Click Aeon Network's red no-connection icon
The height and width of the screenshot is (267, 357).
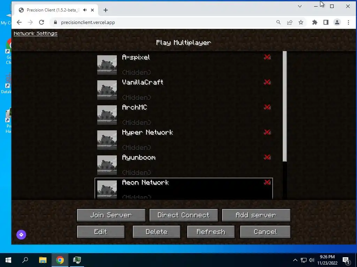pyautogui.click(x=267, y=182)
